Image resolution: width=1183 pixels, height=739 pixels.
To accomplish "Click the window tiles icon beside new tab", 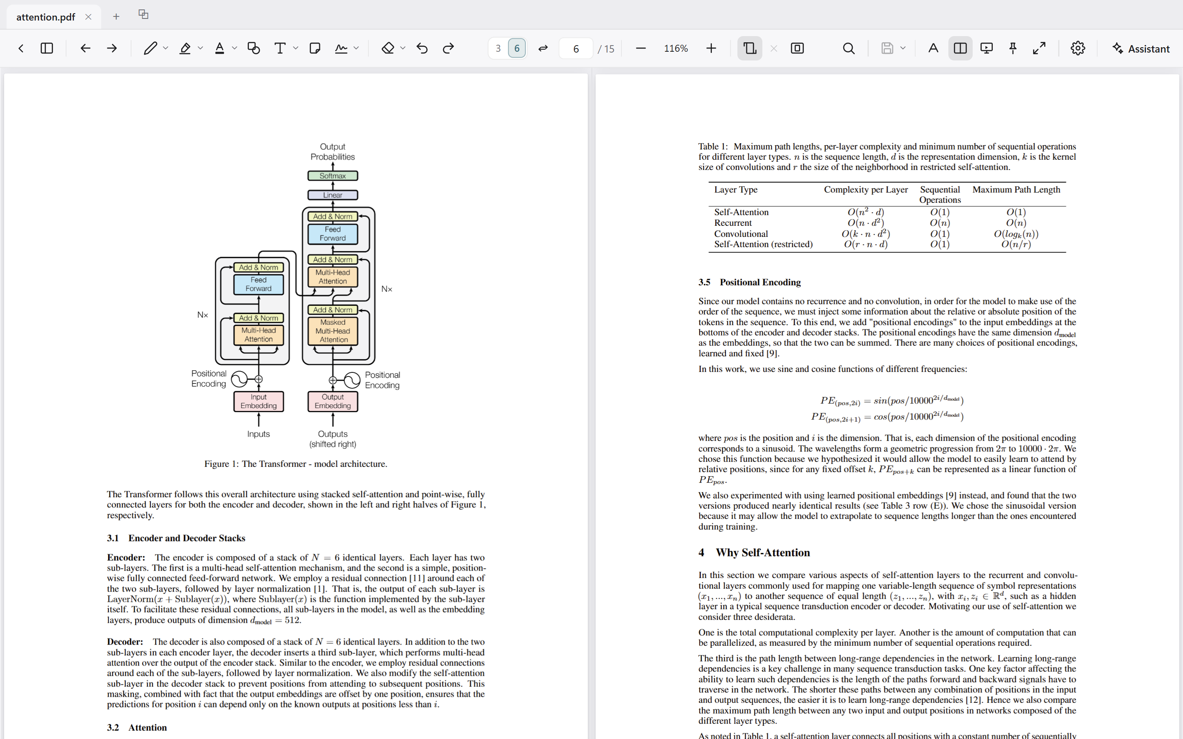I will tap(144, 14).
